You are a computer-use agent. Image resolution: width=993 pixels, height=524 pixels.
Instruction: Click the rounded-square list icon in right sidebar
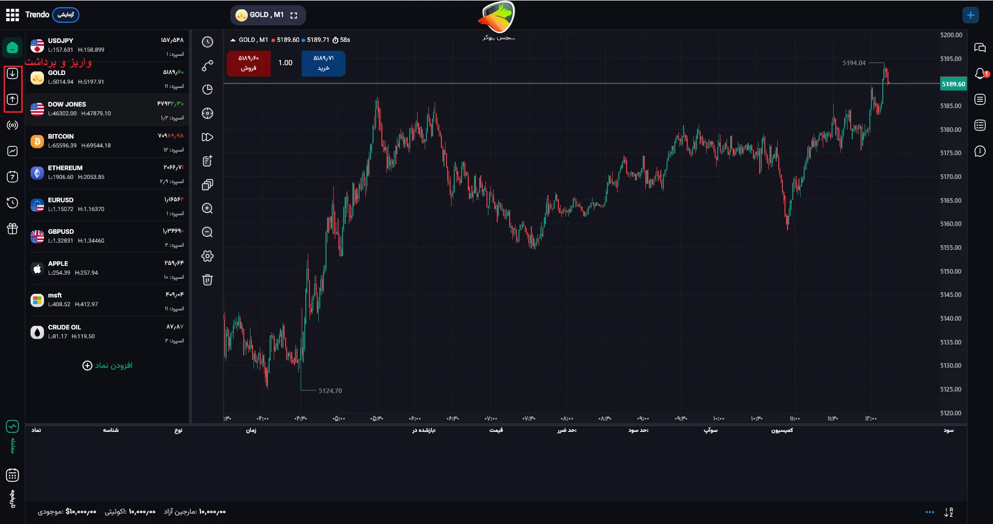coord(980,125)
